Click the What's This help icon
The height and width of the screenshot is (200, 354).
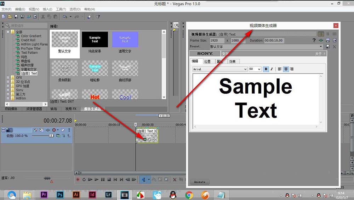[x=98, y=17]
